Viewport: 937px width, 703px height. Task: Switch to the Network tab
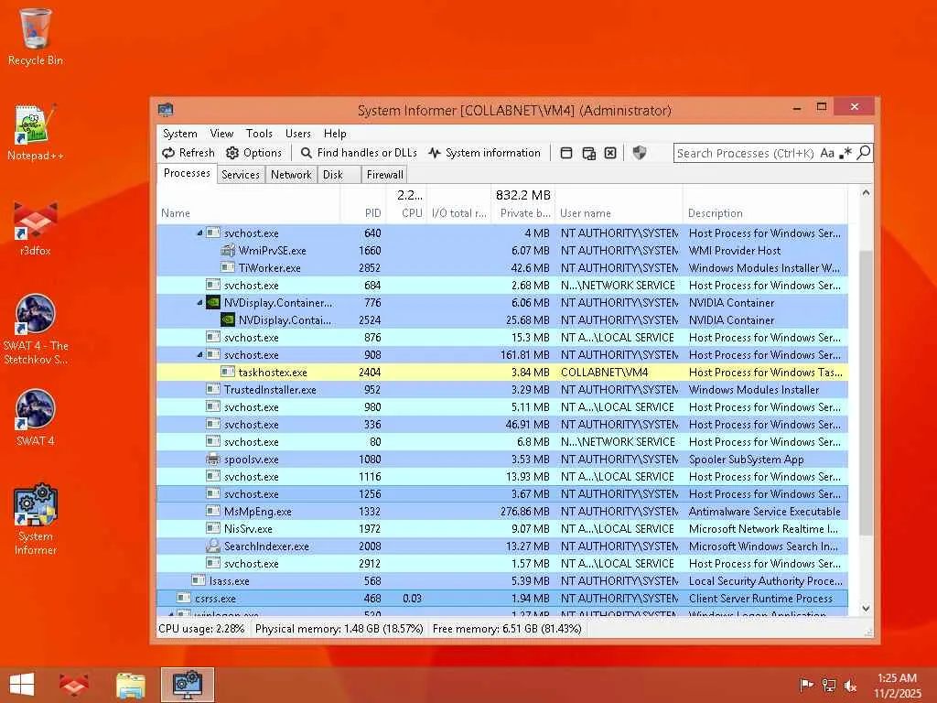[291, 175]
